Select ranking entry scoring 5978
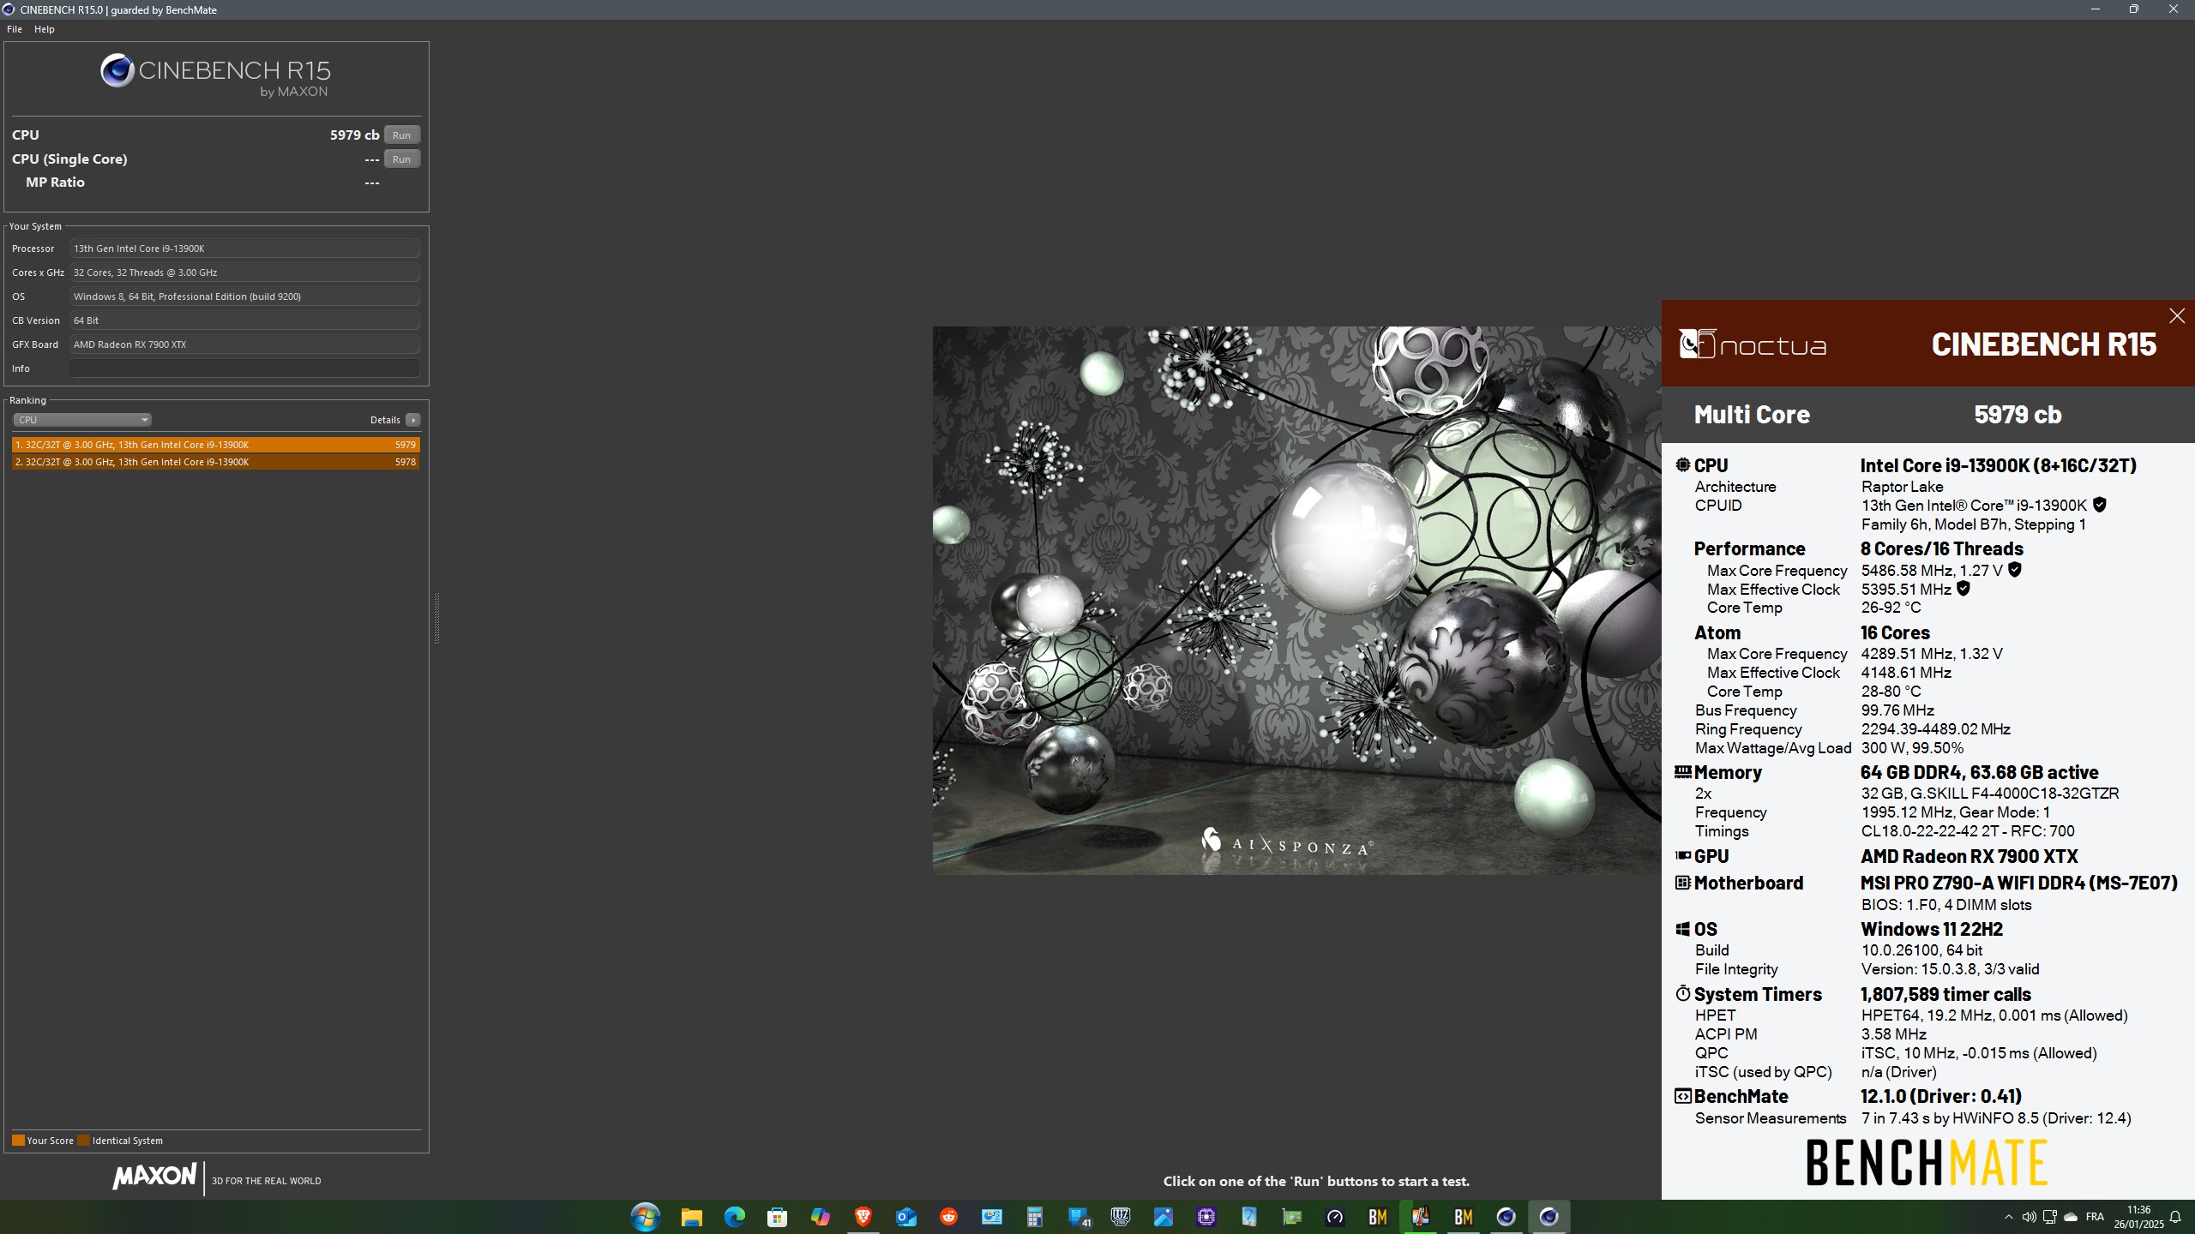This screenshot has height=1234, width=2195. [x=216, y=462]
